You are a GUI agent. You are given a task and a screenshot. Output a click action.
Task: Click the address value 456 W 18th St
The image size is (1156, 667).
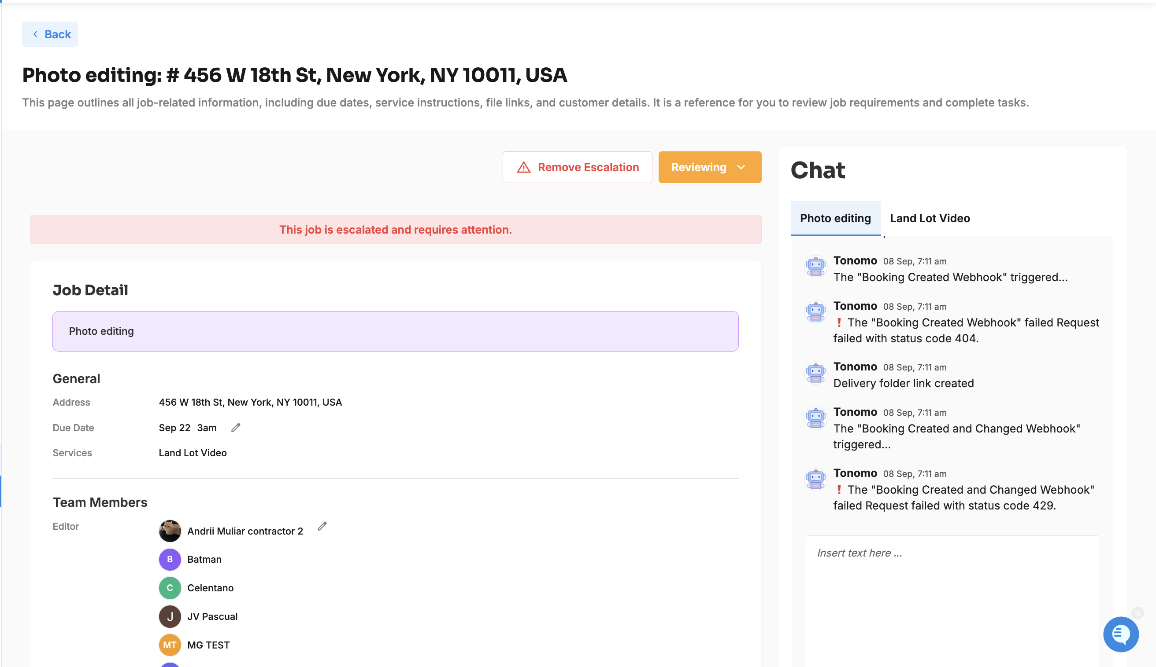(250, 402)
